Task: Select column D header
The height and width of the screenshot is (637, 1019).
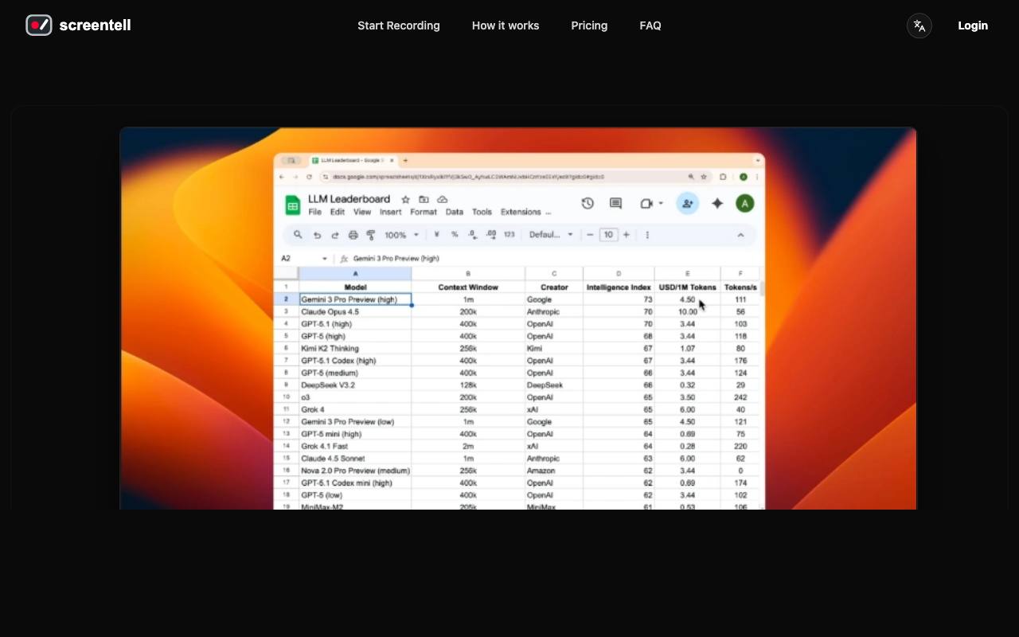Action: [619, 274]
